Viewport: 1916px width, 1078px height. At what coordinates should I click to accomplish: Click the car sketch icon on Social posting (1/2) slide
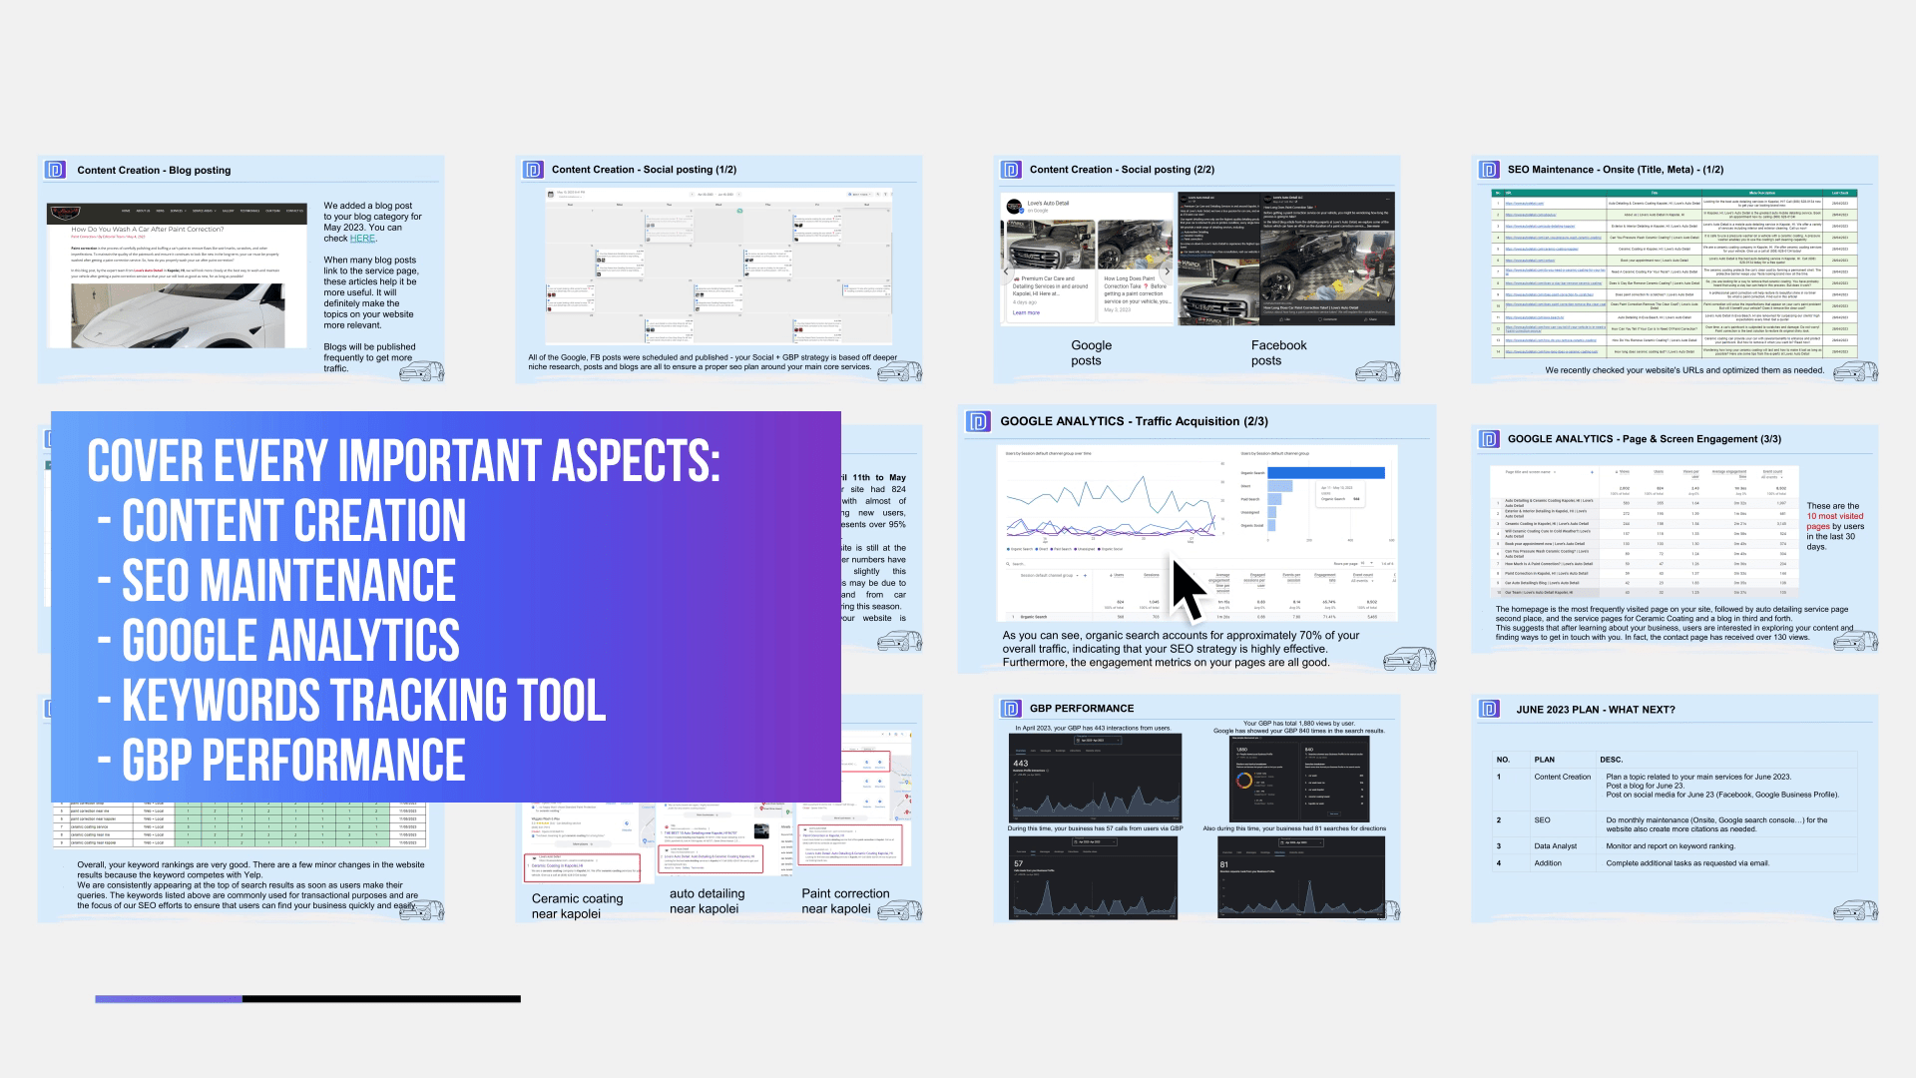point(899,371)
